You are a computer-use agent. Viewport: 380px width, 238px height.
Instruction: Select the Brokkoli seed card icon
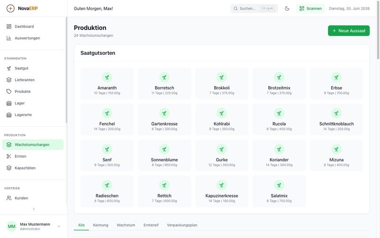click(222, 77)
